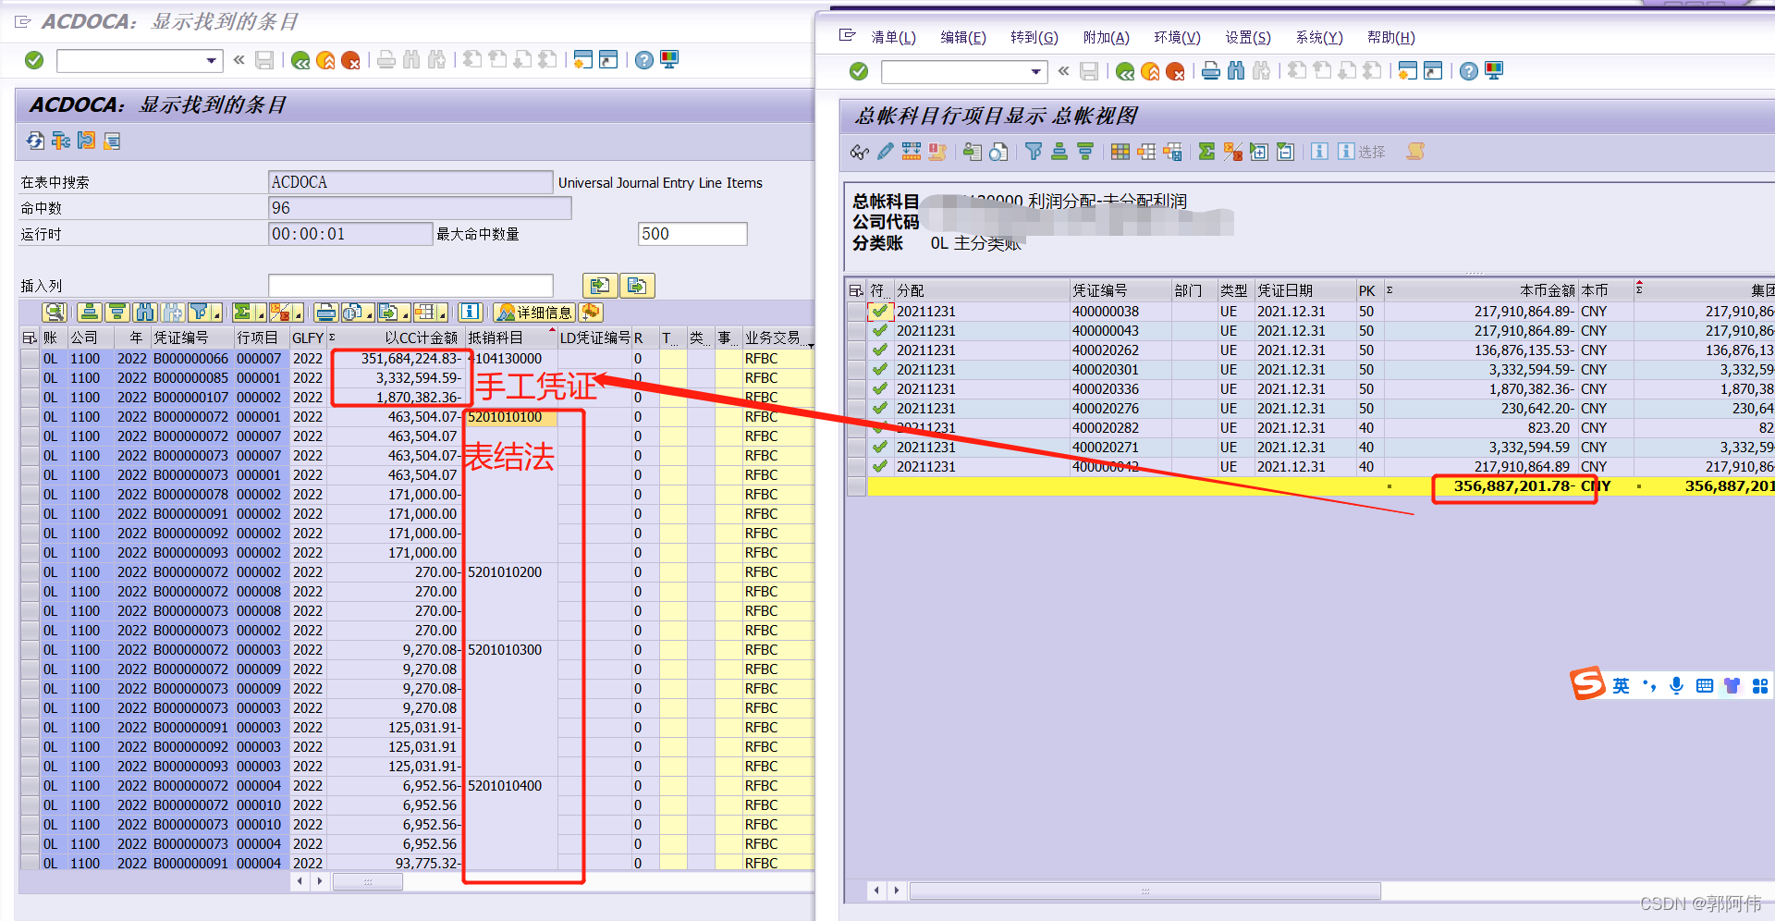
Task: Click red Cancel icon in ACDOCA window
Action: pyautogui.click(x=350, y=60)
